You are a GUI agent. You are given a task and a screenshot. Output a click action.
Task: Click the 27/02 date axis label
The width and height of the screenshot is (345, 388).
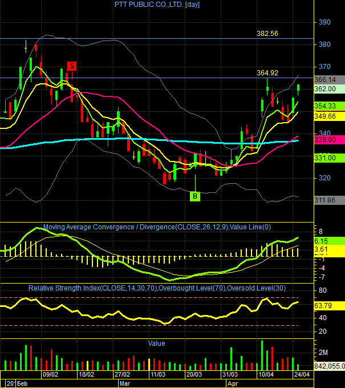122,374
